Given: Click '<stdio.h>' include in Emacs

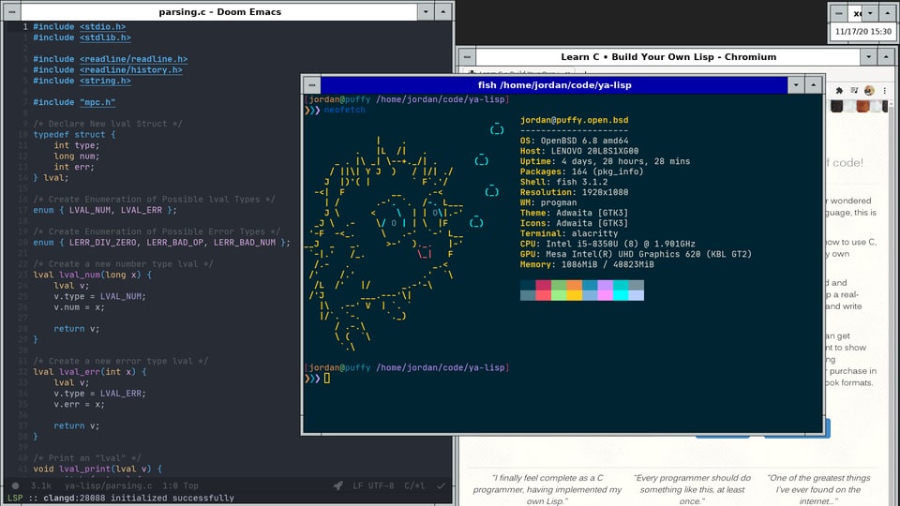Looking at the screenshot, I should pyautogui.click(x=102, y=26).
